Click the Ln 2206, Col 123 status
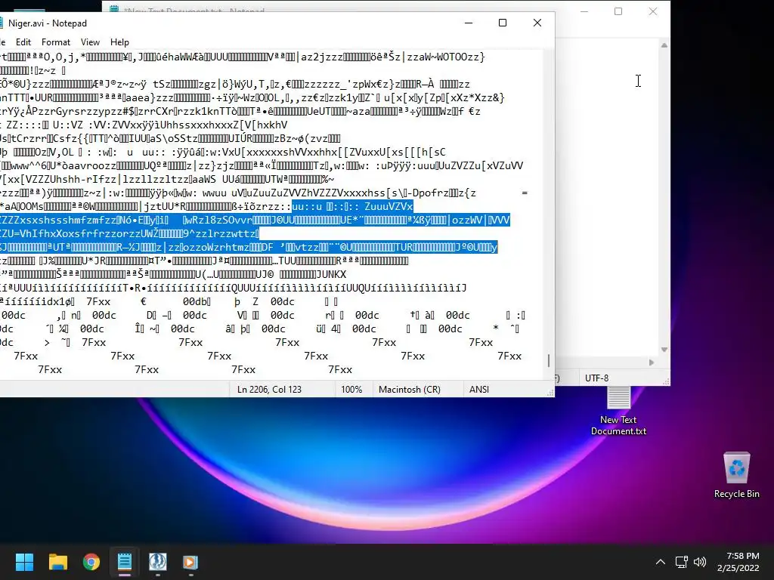 (270, 390)
